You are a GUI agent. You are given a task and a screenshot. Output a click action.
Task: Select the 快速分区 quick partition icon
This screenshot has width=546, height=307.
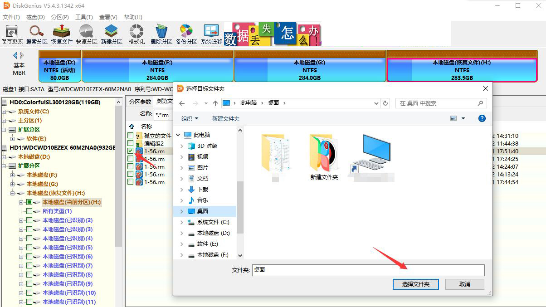(87, 34)
